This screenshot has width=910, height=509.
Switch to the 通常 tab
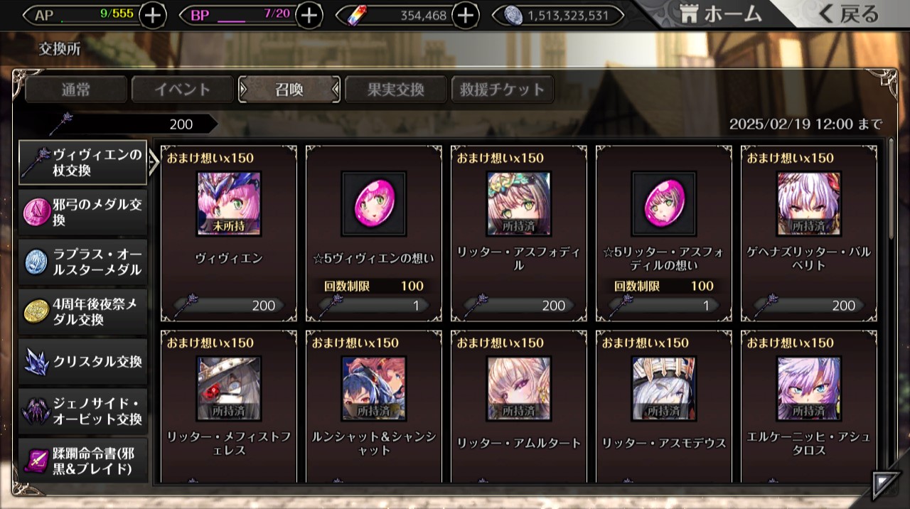76,90
